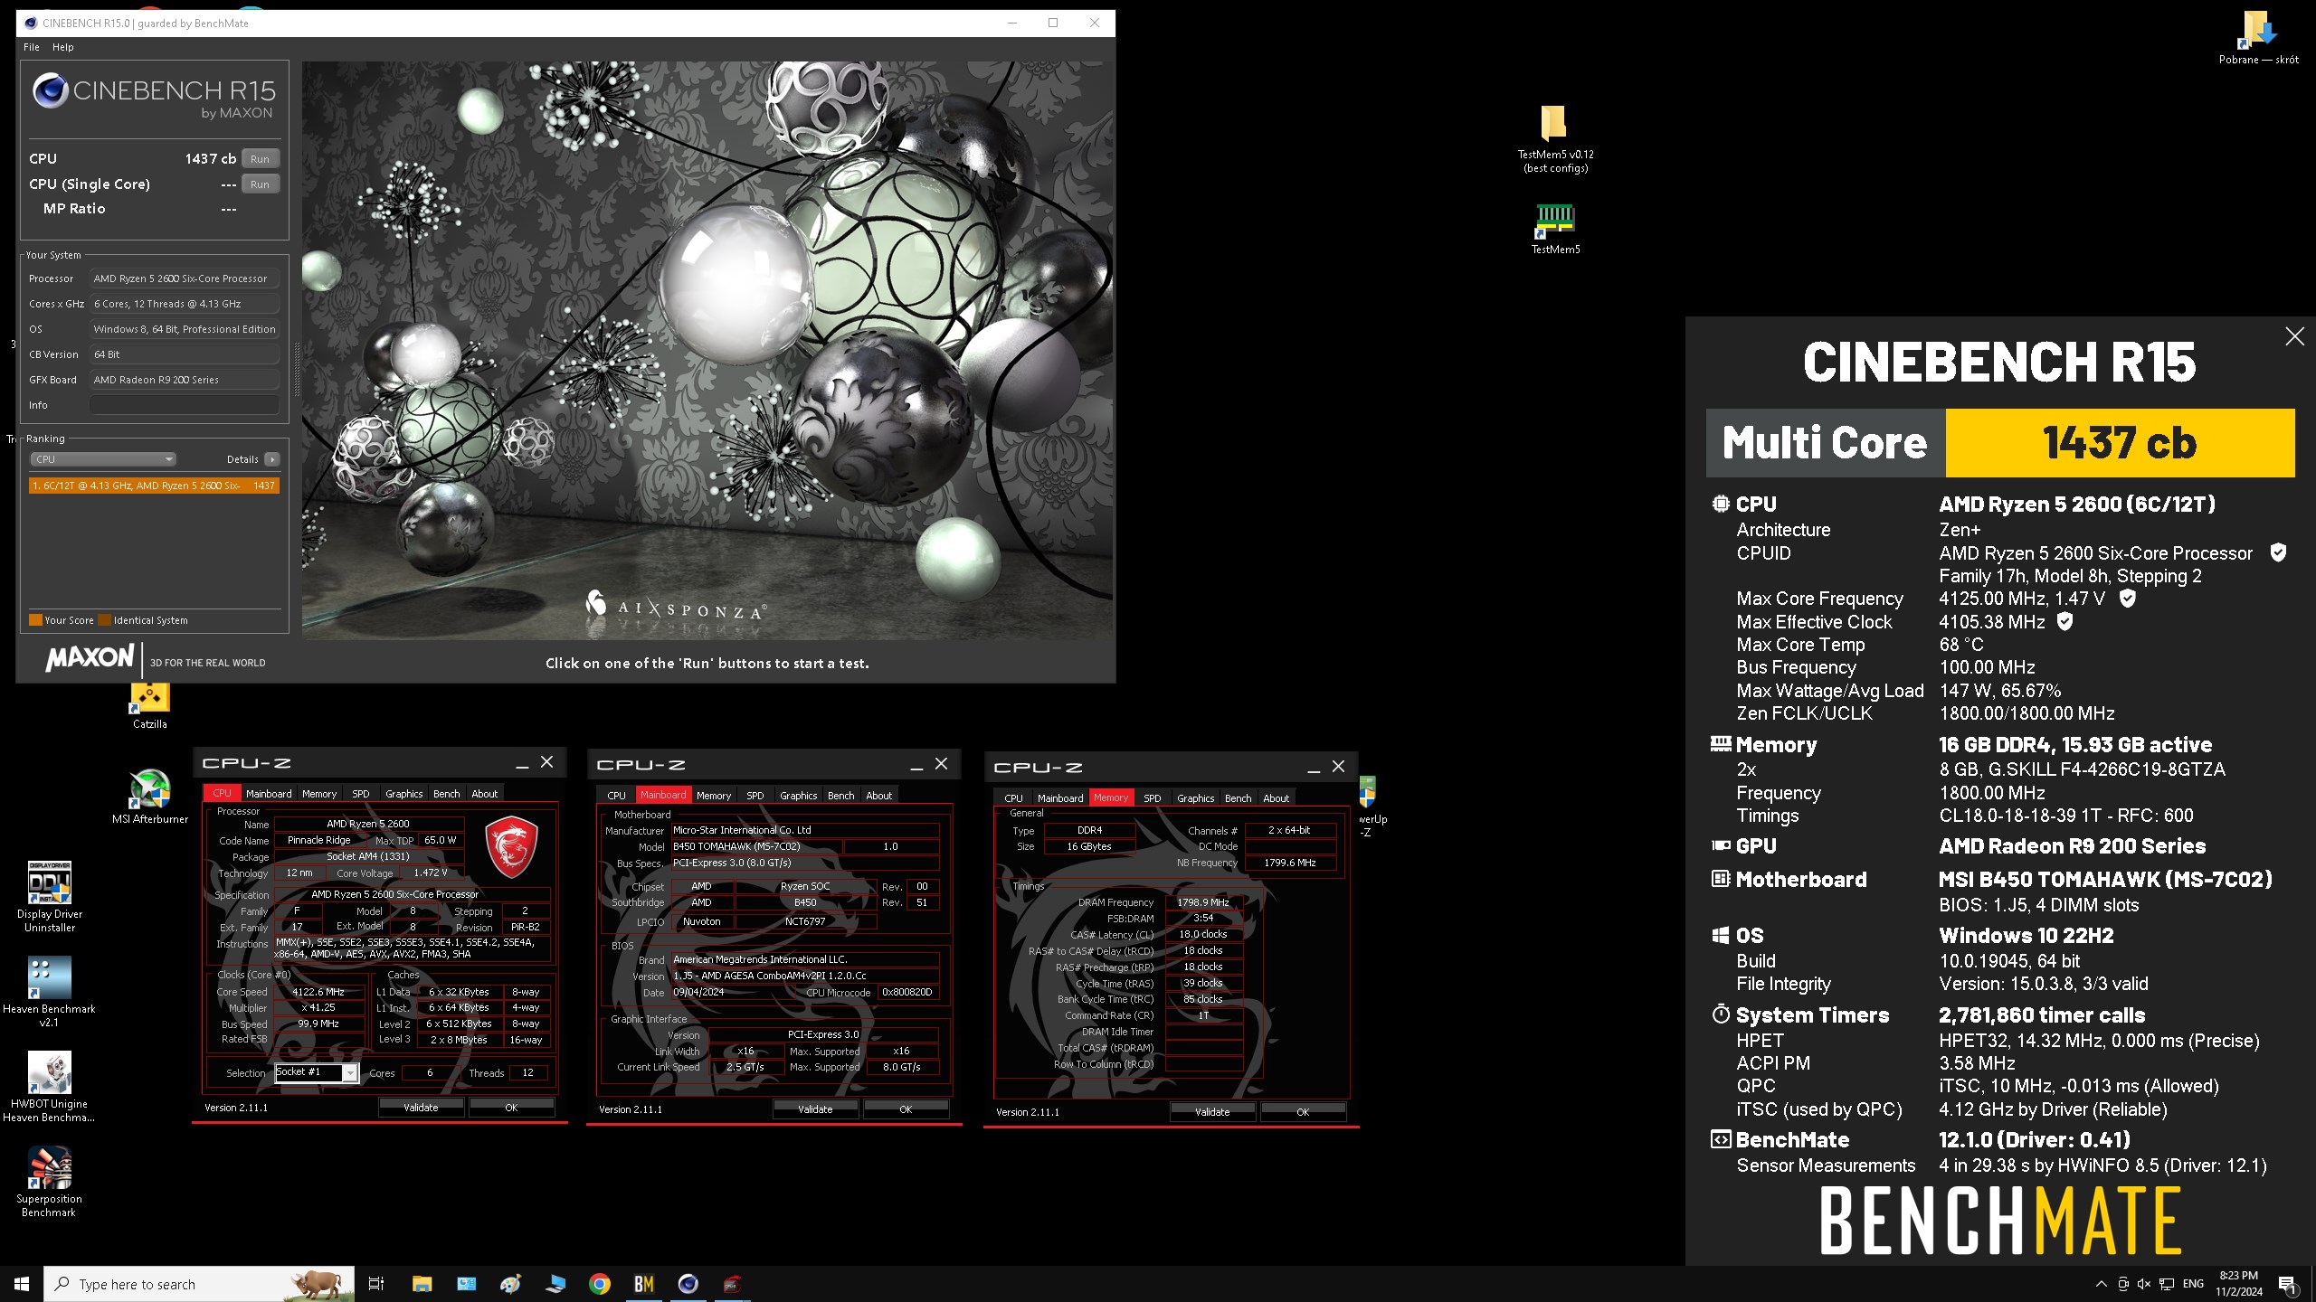Screen dimensions: 2316x1302
Task: Click OK in Mainboard CPU-Z window
Action: tap(906, 1109)
